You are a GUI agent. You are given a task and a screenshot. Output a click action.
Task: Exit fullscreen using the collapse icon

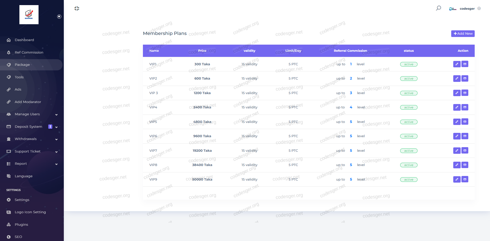(x=77, y=8)
